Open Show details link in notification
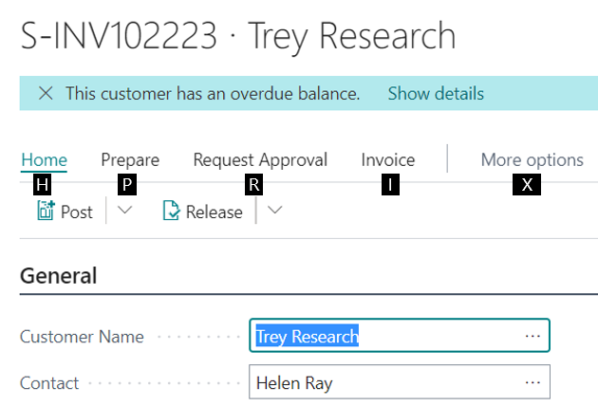Image resolution: width=598 pixels, height=406 pixels. pyautogui.click(x=436, y=93)
